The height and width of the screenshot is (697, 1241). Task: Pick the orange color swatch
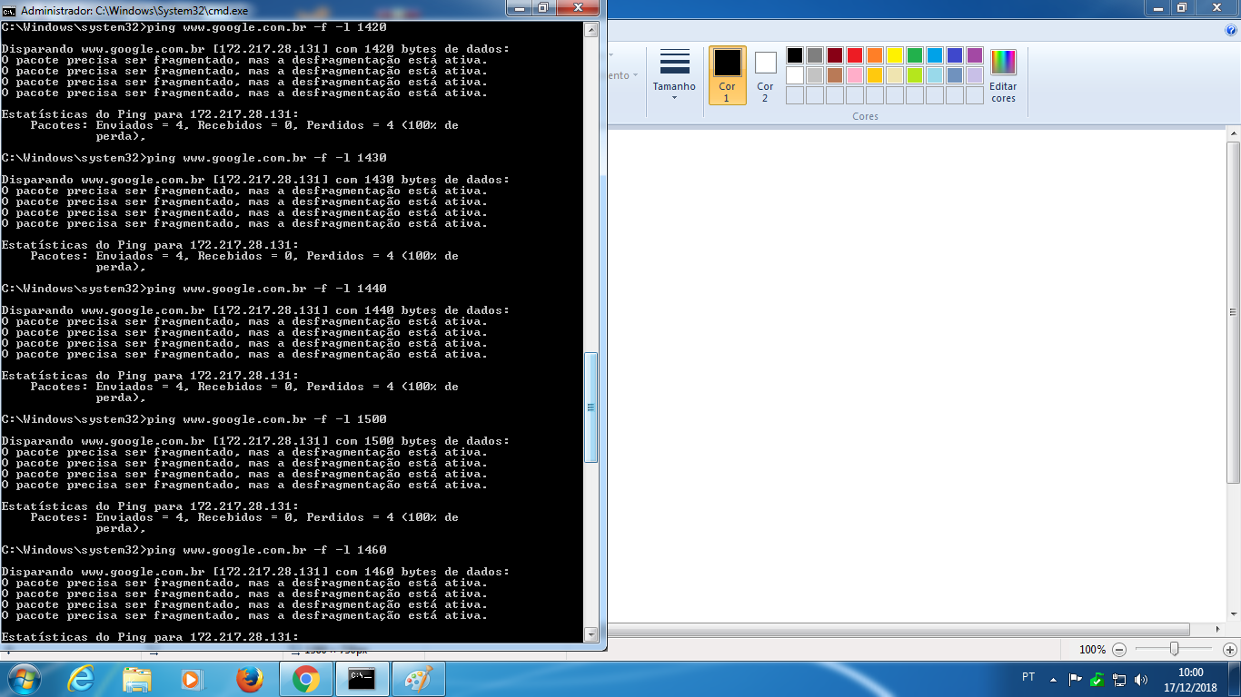[875, 55]
